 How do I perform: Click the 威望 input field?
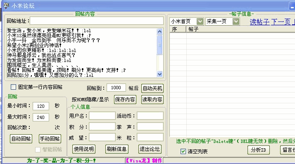(102, 137)
